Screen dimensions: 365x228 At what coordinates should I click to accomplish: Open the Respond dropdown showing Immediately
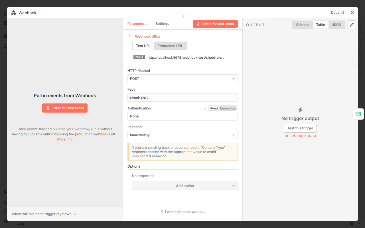[x=182, y=135]
